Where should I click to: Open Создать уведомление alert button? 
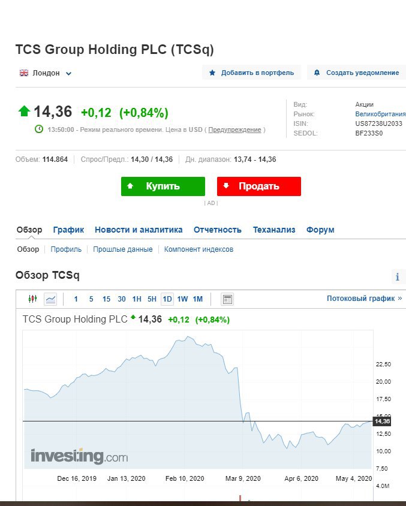(x=356, y=73)
